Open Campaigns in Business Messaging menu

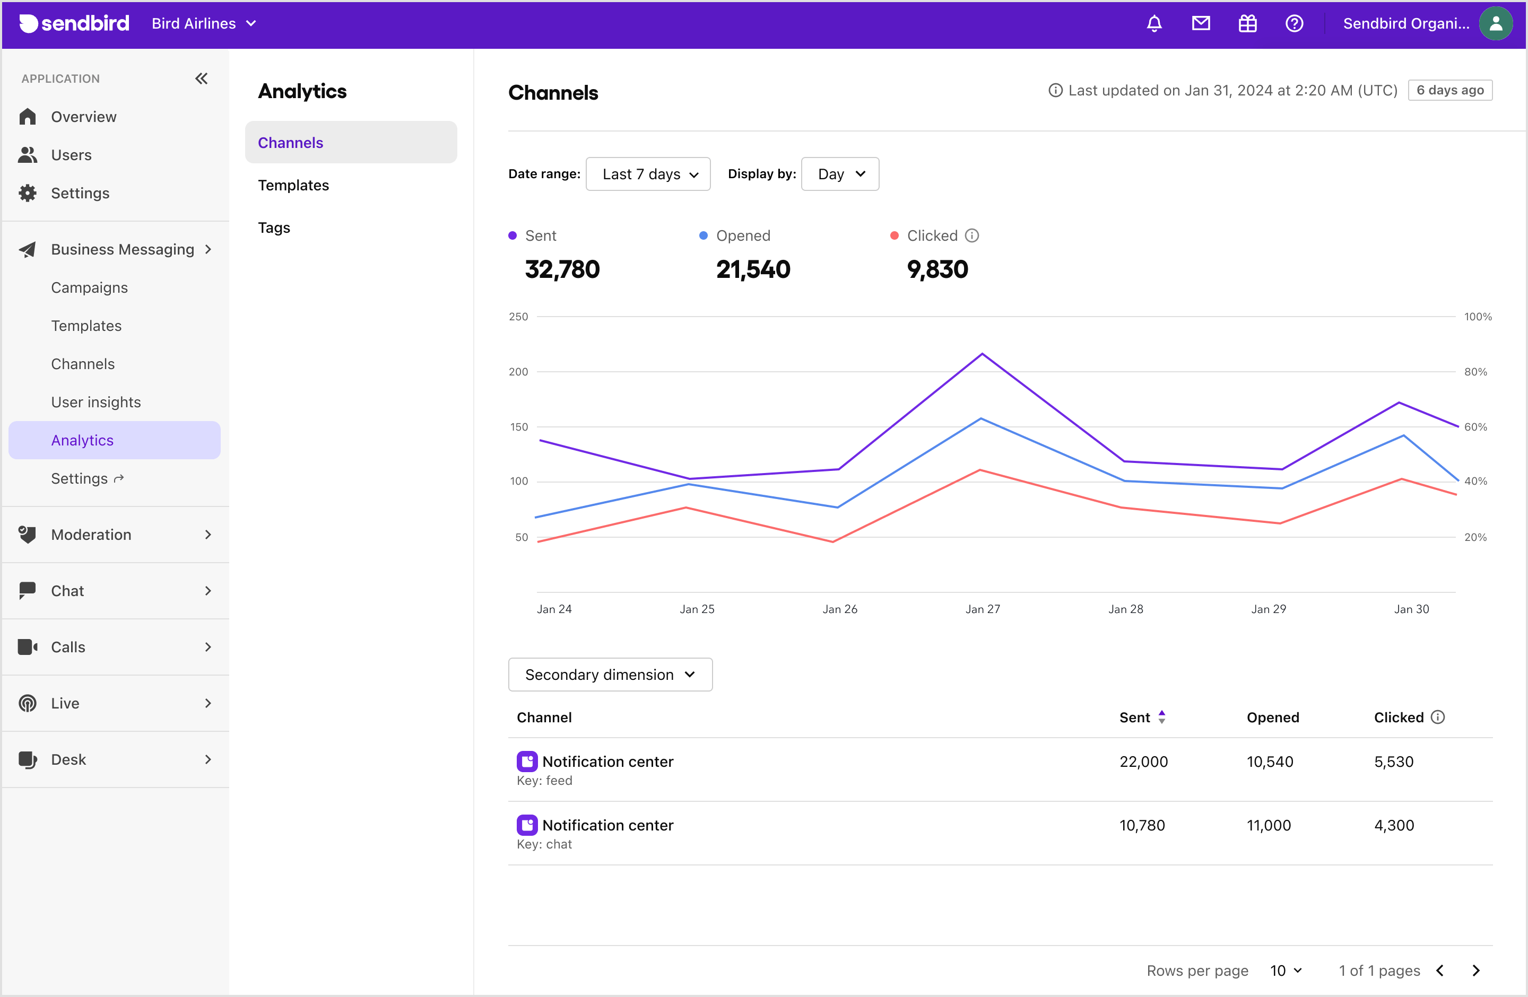click(x=89, y=287)
